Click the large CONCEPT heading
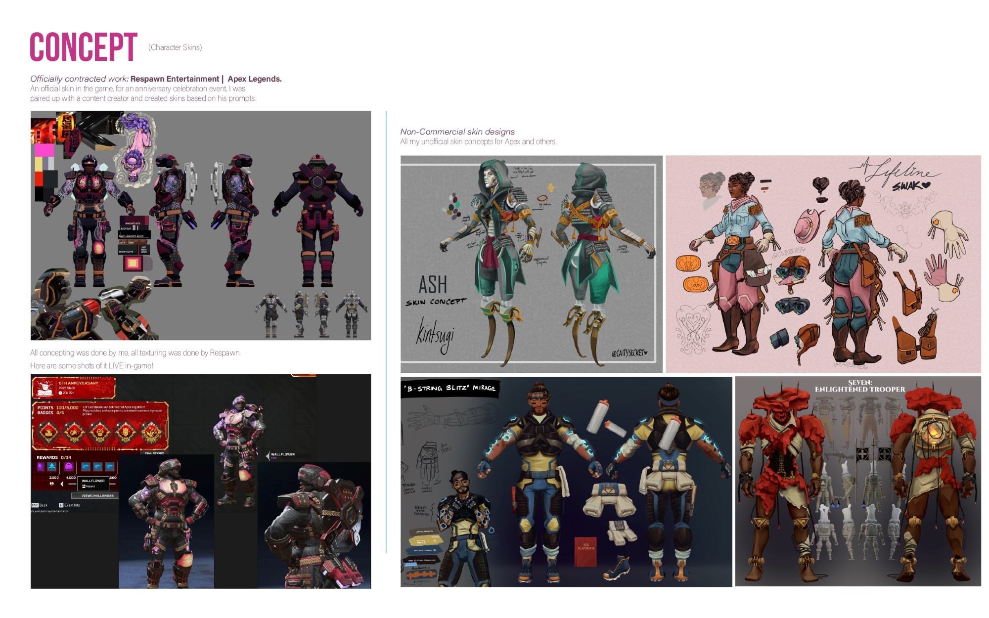This screenshot has width=989, height=618. click(x=84, y=47)
